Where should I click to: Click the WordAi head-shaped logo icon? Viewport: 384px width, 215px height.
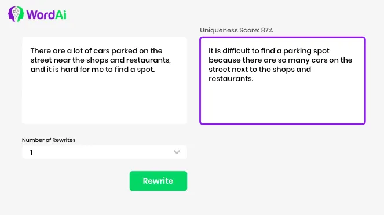coord(16,14)
